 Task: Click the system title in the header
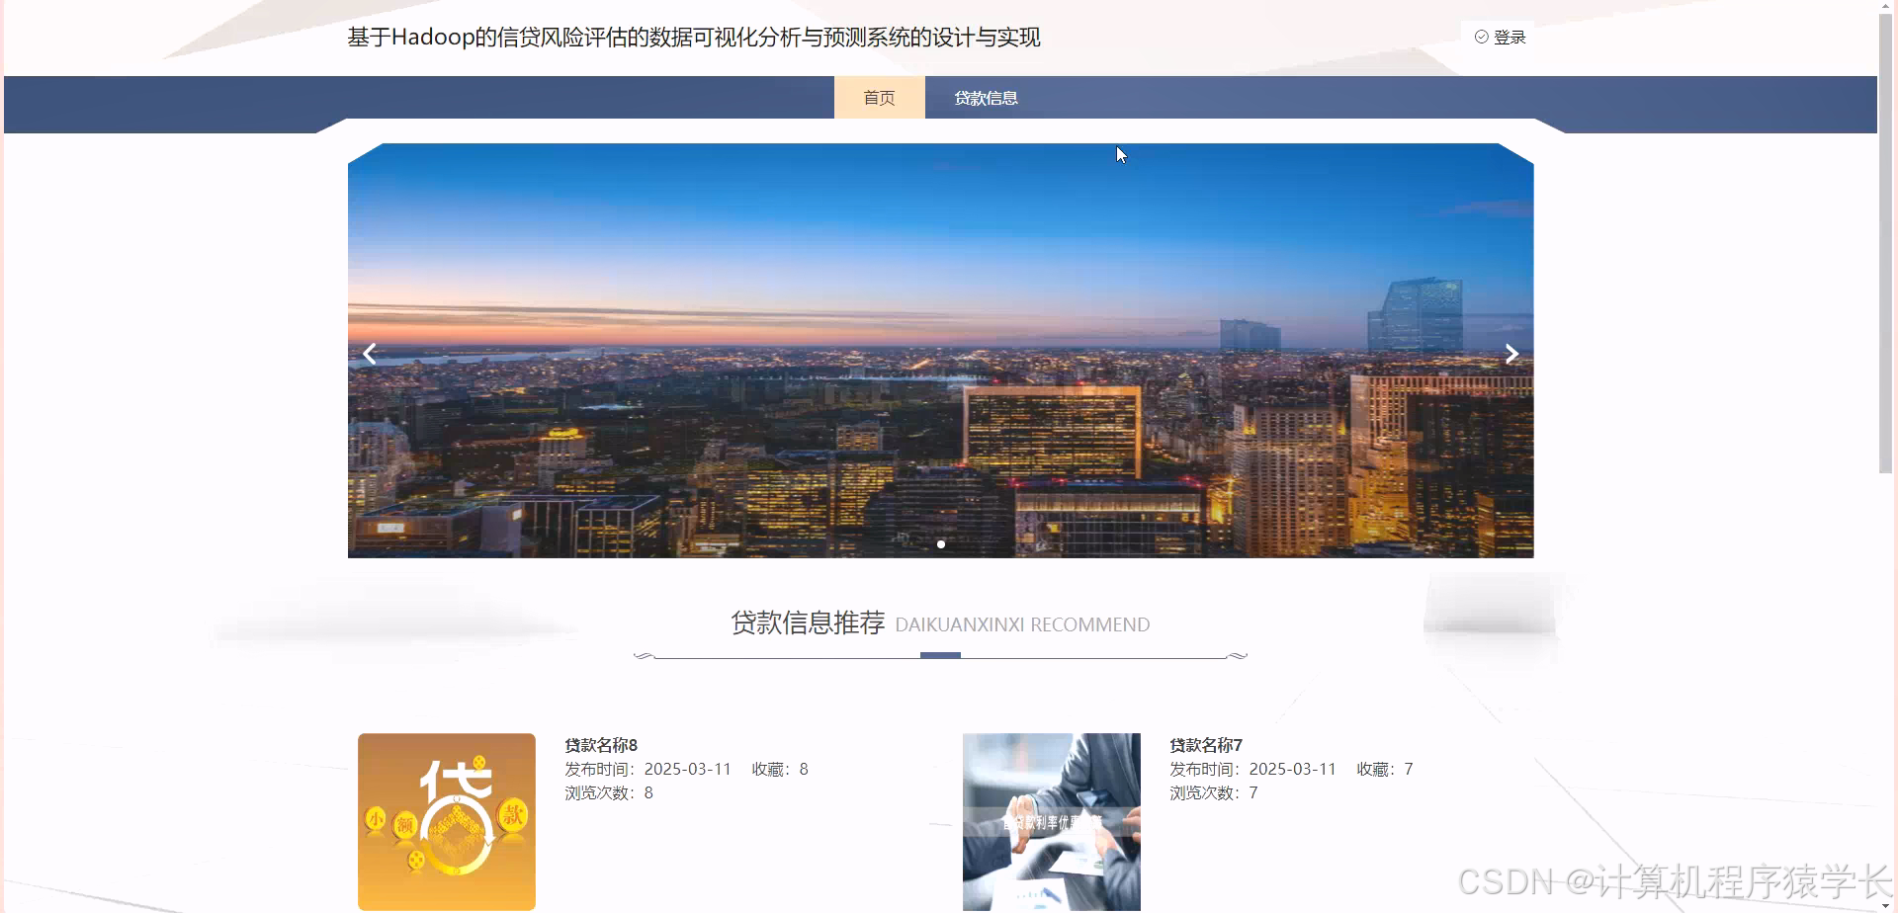[x=694, y=38]
